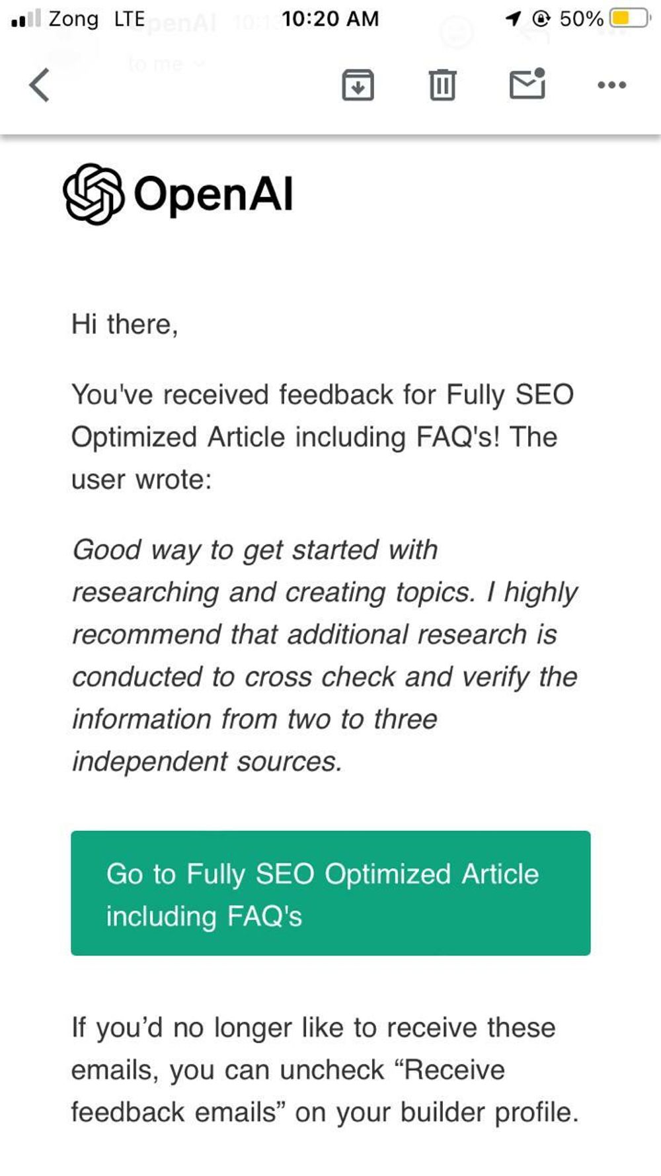This screenshot has height=1176, width=661.
Task: Mark the email as unread
Action: pos(527,85)
